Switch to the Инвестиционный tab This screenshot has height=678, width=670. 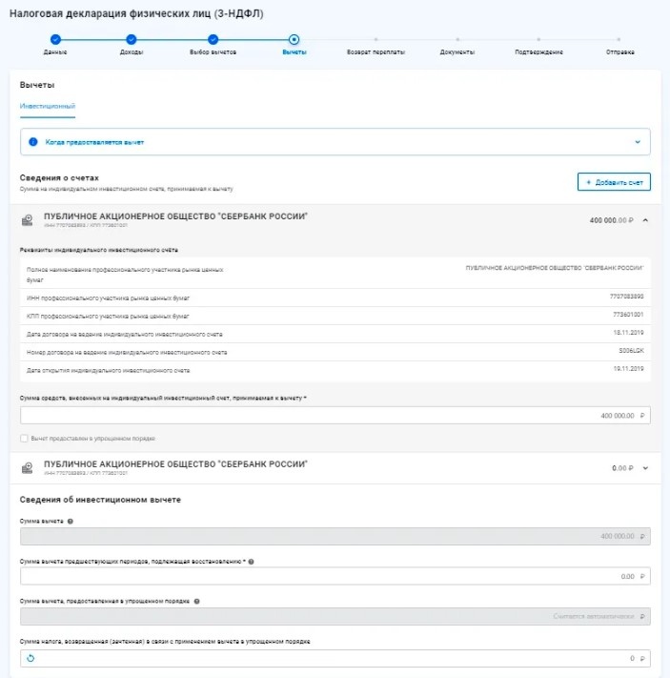pos(48,106)
